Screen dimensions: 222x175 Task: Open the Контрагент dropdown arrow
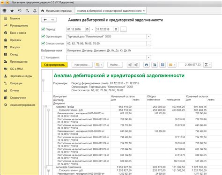[x=148, y=58]
